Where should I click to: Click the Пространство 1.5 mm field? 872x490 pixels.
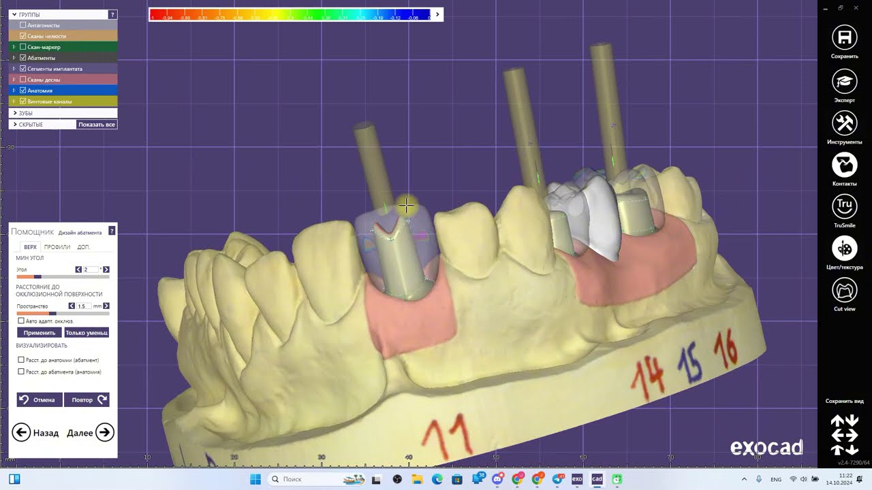84,306
